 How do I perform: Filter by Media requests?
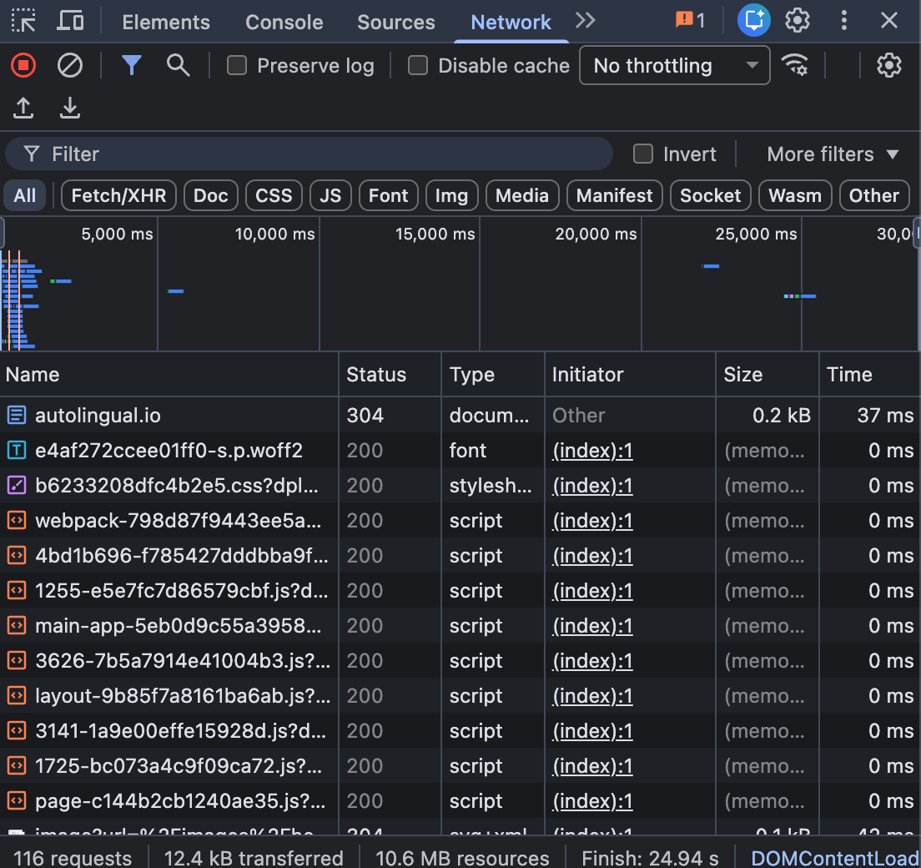(522, 195)
